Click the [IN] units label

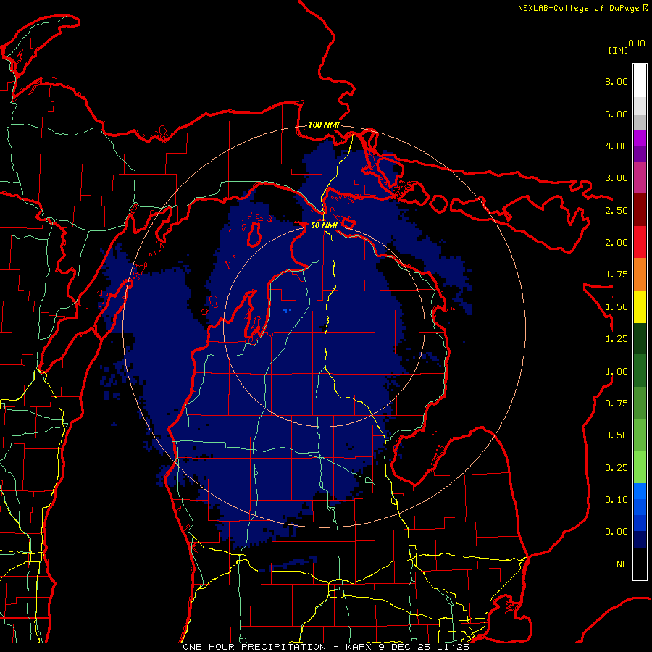coord(618,50)
